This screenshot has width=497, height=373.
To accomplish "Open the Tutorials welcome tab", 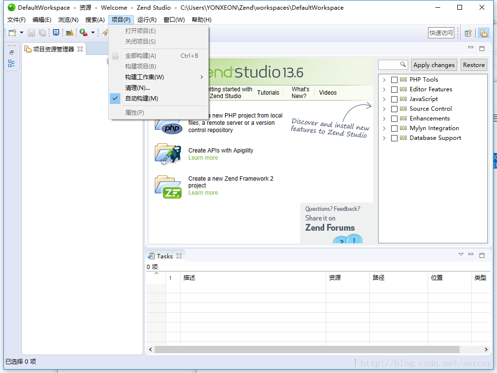I will [x=268, y=93].
